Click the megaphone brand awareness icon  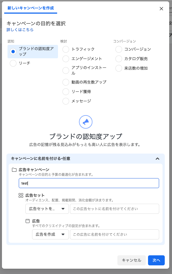point(86,122)
